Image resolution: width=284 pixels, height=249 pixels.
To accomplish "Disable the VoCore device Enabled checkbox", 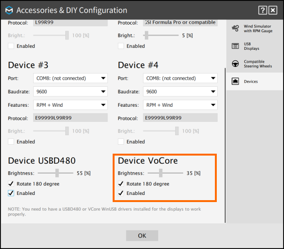I will point(121,193).
